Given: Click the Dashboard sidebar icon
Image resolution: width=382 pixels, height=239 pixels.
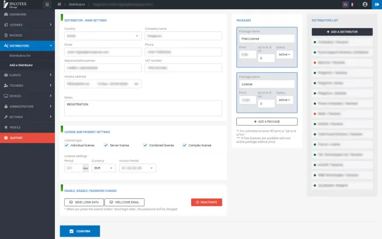Looking at the screenshot, I should pyautogui.click(x=6, y=15).
